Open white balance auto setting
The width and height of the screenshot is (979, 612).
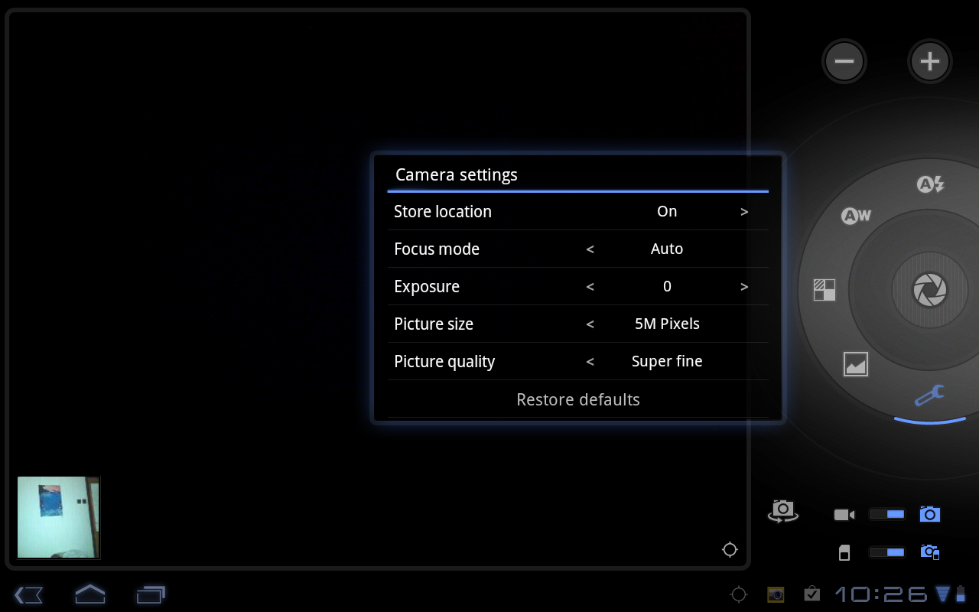[856, 216]
